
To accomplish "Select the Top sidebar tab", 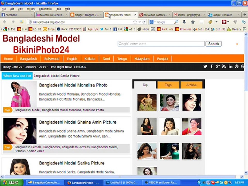I will (x=145, y=85).
